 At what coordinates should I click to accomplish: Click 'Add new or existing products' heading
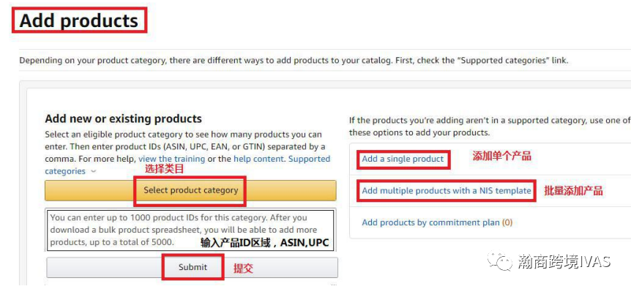point(123,119)
